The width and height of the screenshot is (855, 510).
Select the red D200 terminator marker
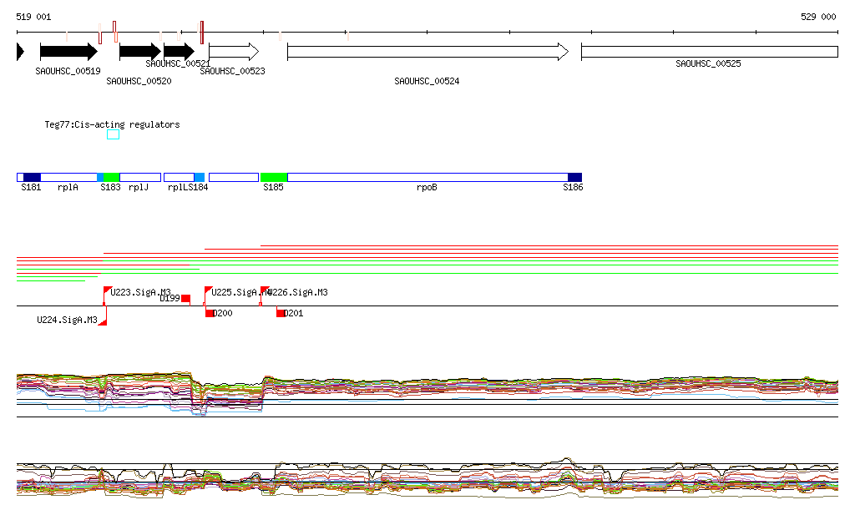[x=210, y=313]
